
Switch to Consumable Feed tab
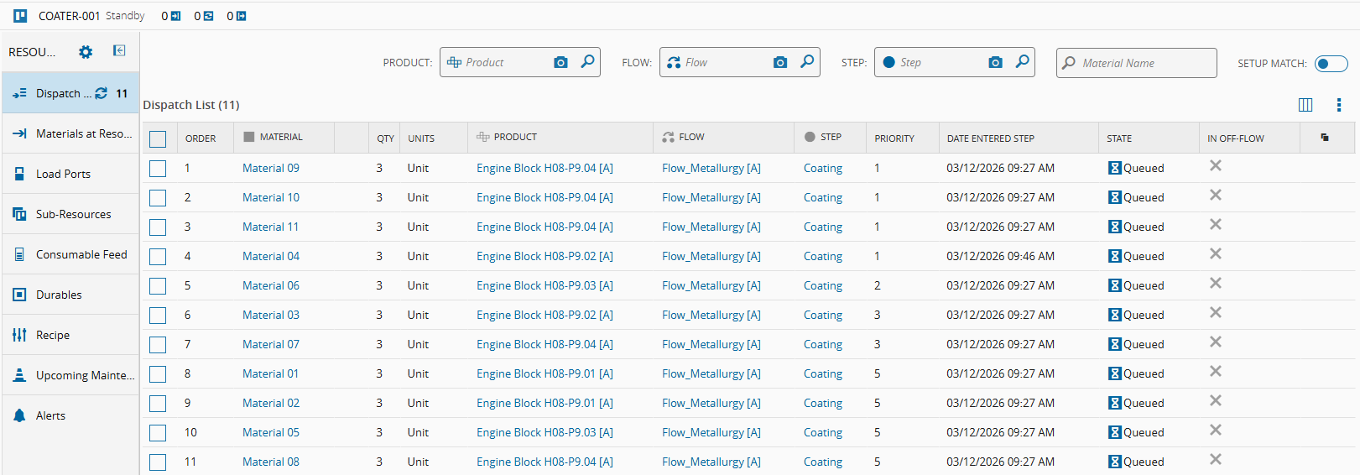click(70, 254)
